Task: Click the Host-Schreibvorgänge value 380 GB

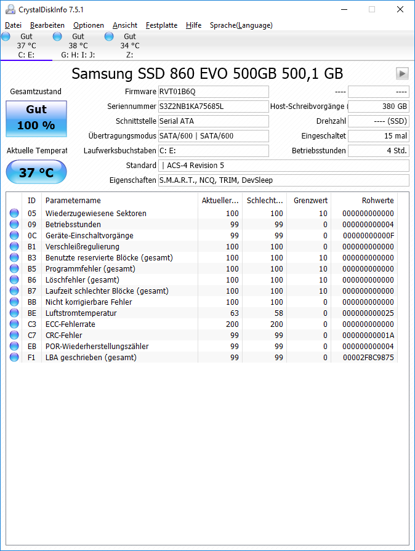Action: pyautogui.click(x=379, y=107)
